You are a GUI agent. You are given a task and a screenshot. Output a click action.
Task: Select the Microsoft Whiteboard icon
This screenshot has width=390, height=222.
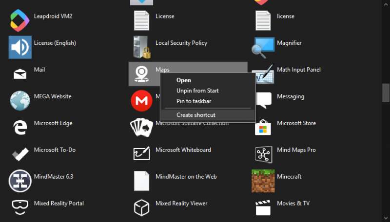(141, 153)
